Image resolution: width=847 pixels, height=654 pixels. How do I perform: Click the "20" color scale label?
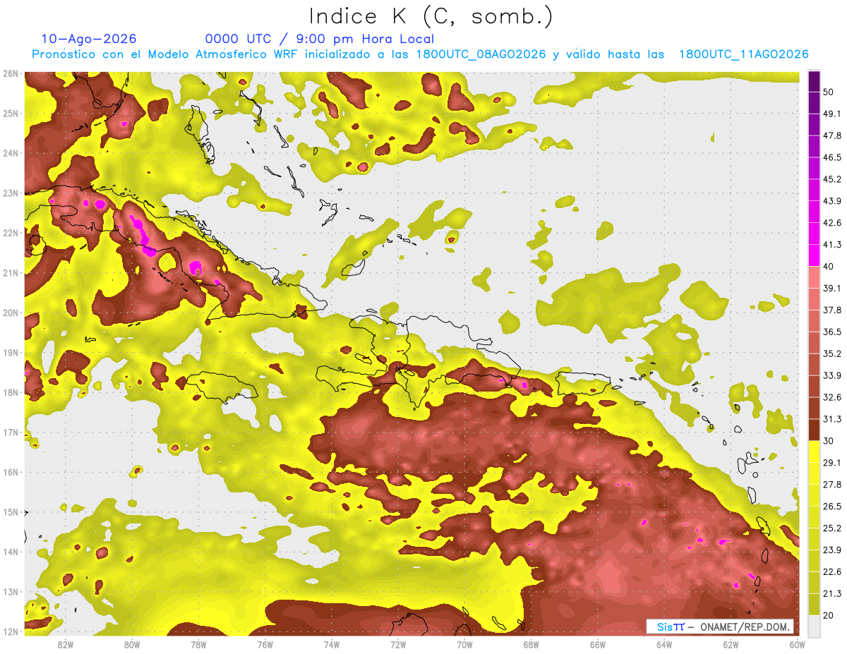[829, 615]
